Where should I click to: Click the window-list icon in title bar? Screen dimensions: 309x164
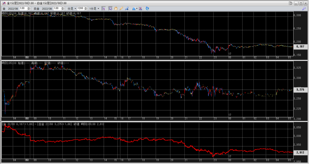click(x=291, y=3)
